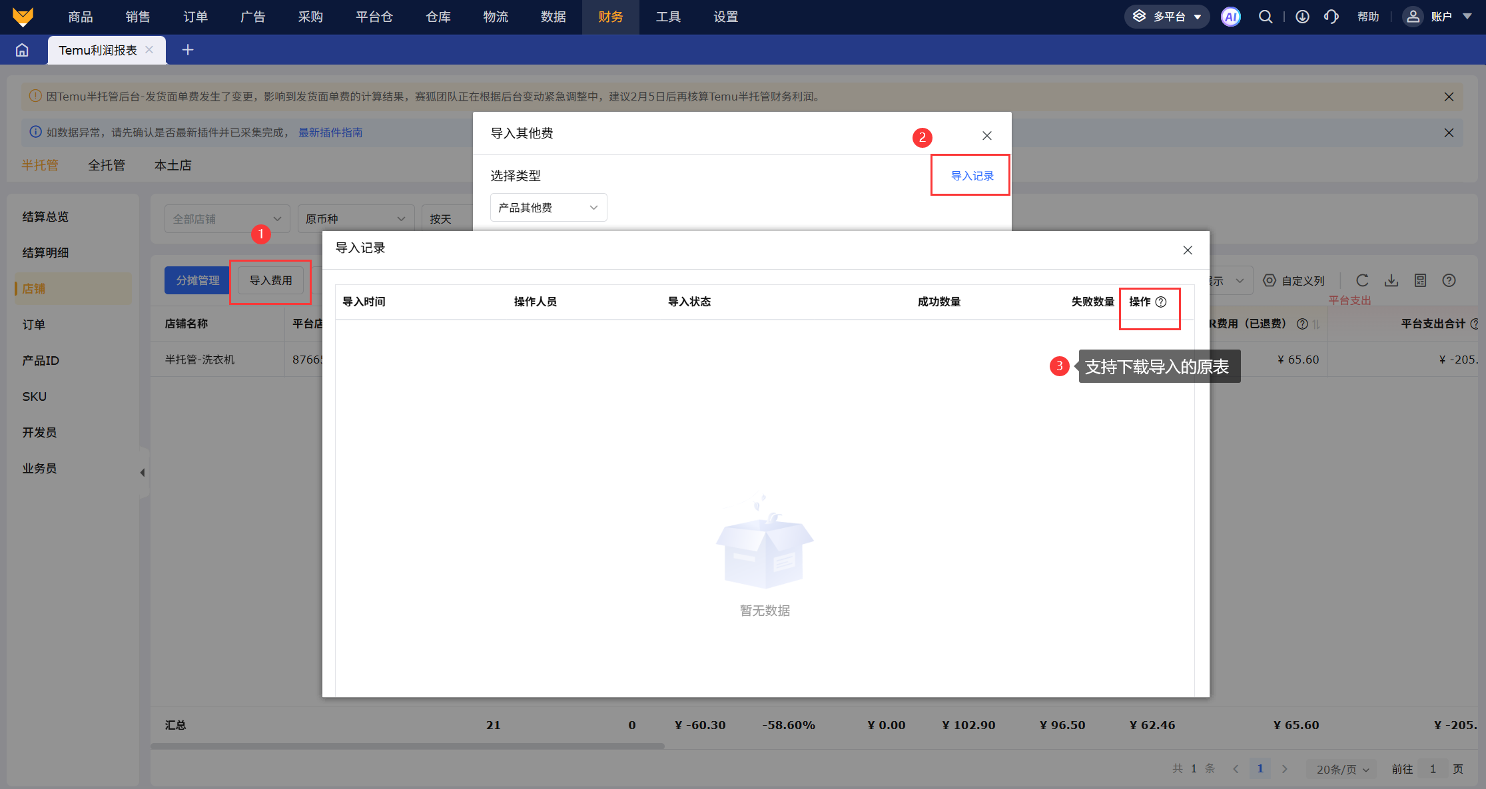1486x789 pixels.
Task: Click the 分摊管理 button
Action: pyautogui.click(x=197, y=280)
